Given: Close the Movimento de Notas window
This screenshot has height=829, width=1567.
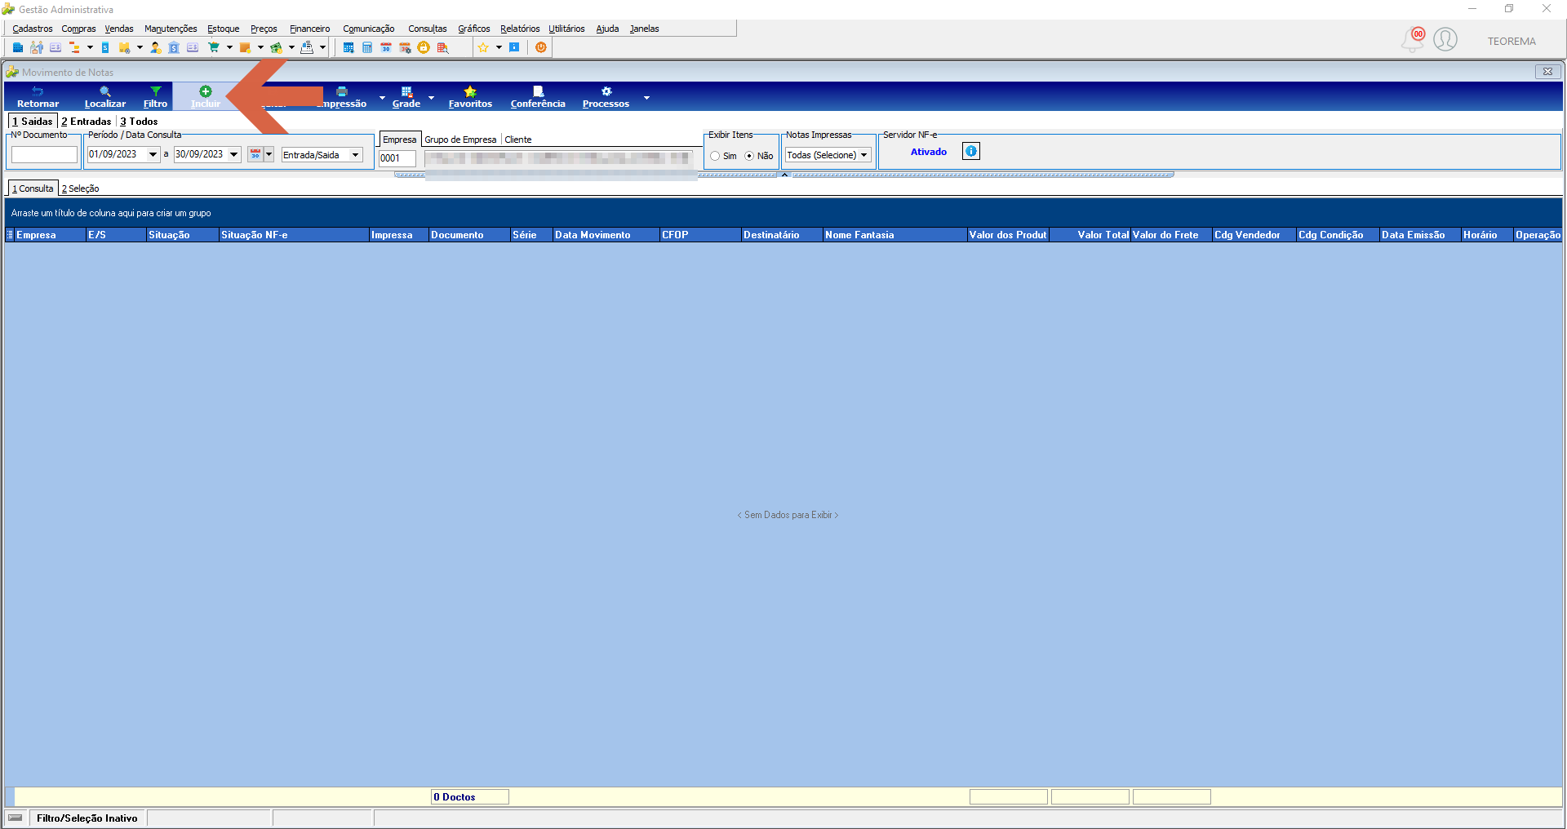Looking at the screenshot, I should (x=1547, y=72).
